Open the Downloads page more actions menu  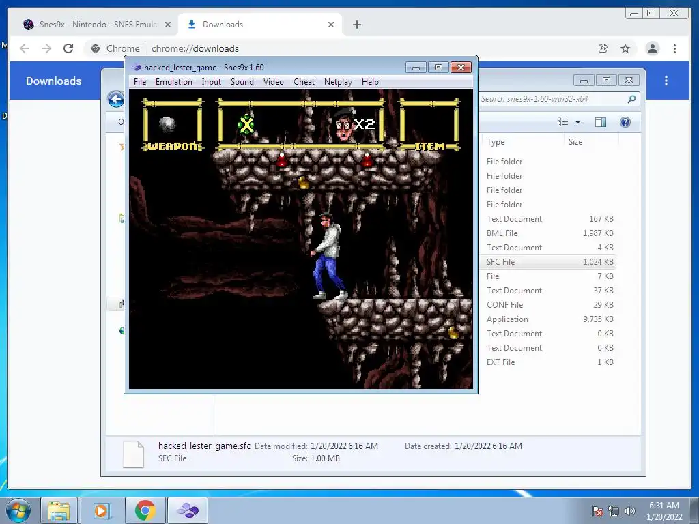666,81
